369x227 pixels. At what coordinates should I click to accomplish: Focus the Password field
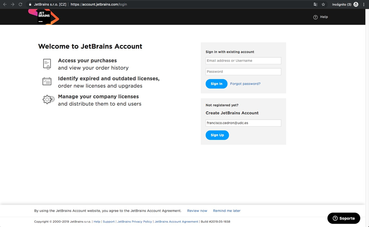click(x=243, y=71)
